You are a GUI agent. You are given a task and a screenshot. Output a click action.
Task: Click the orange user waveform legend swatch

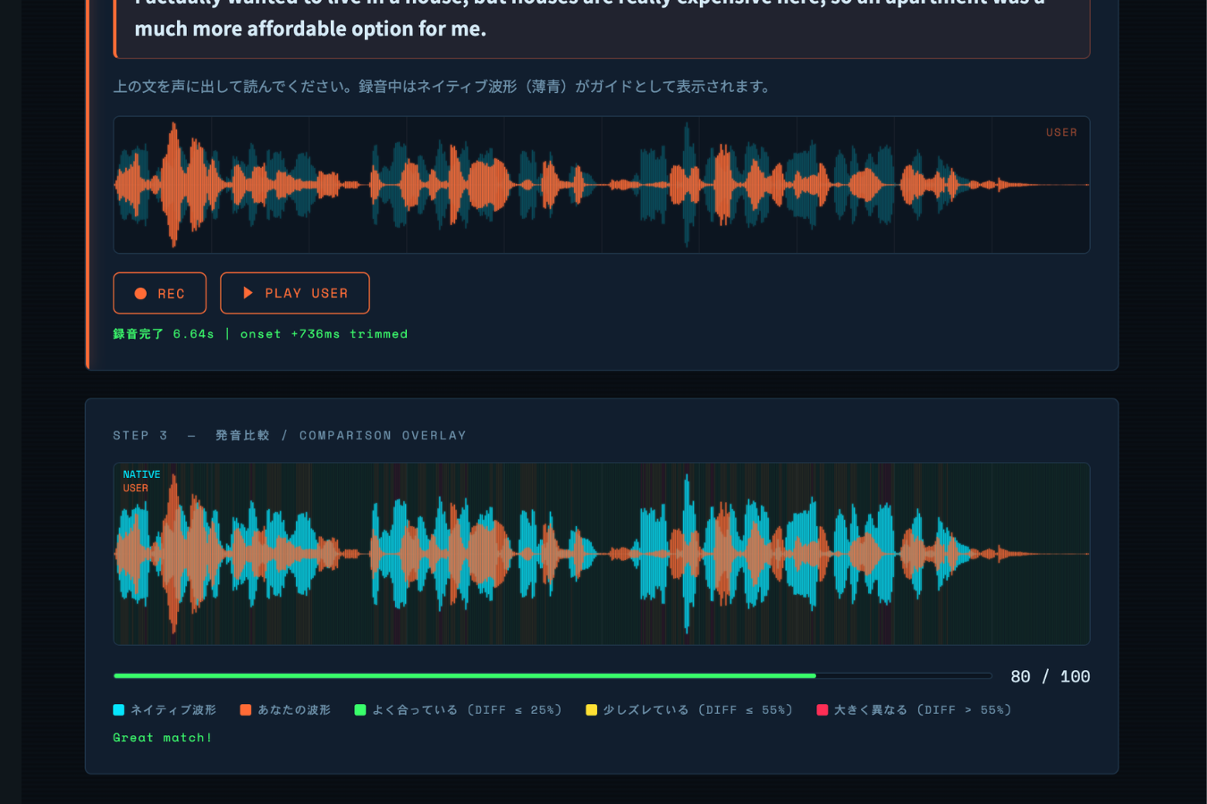coord(246,710)
